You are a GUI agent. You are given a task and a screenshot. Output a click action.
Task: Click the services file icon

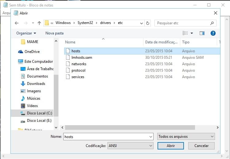click(x=68, y=77)
